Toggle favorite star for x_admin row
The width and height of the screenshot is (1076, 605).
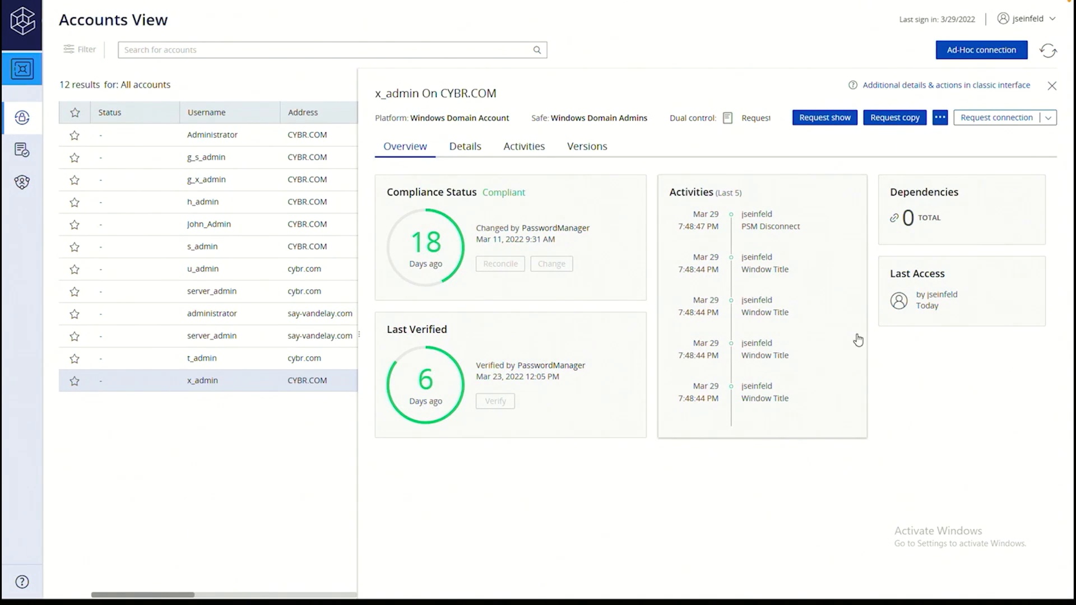click(75, 381)
